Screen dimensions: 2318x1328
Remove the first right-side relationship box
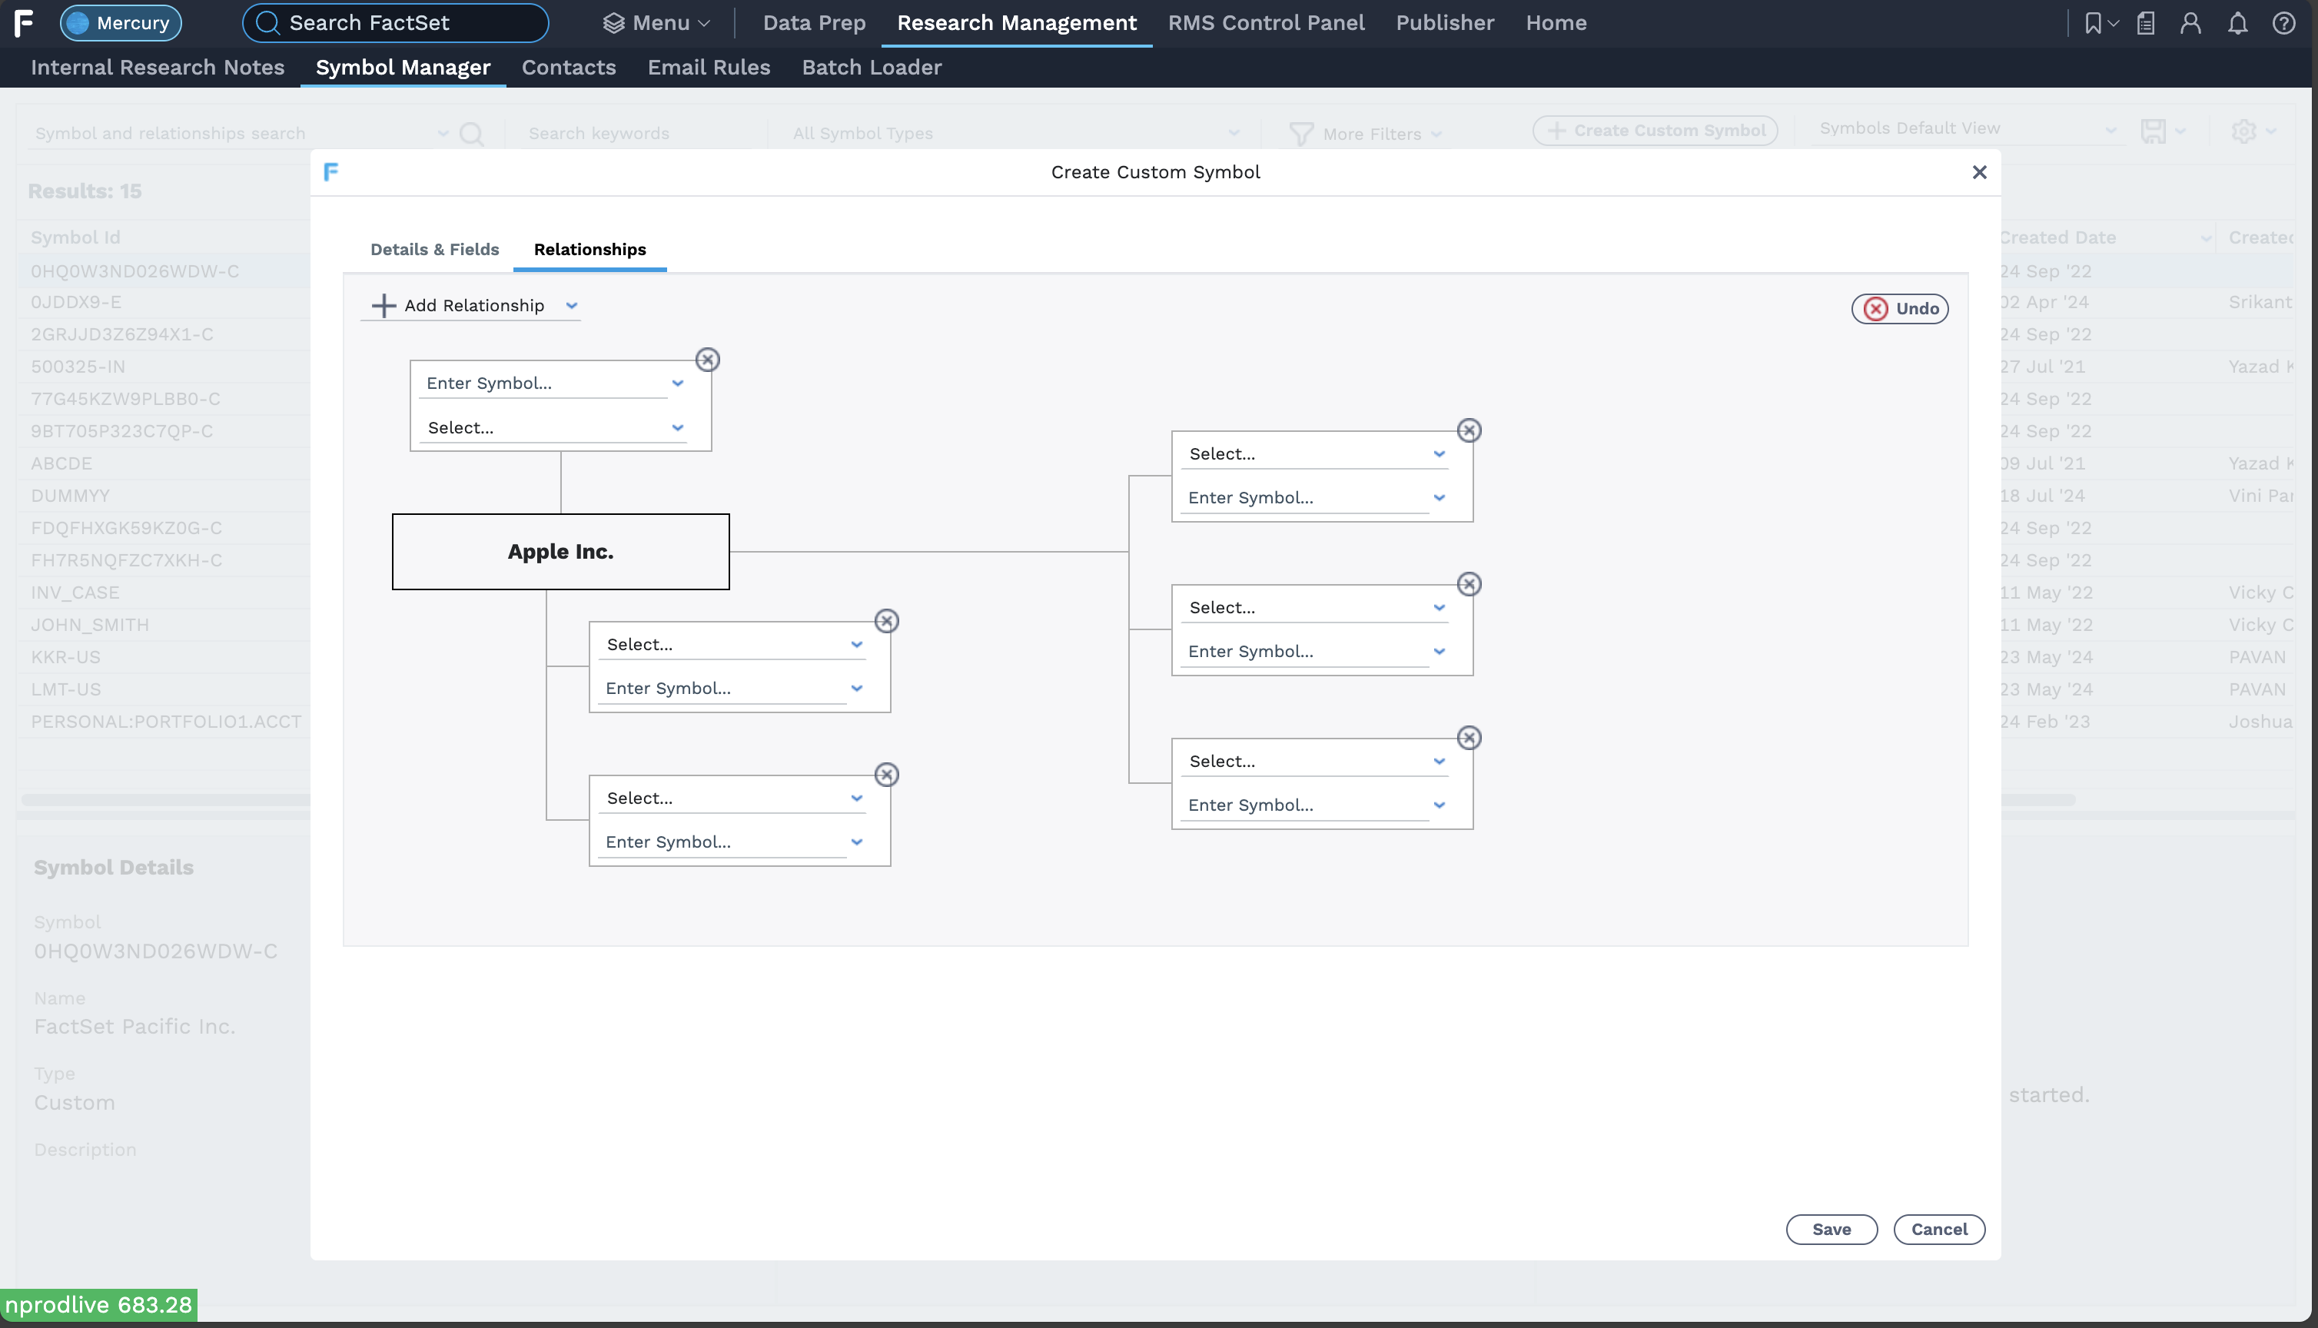(1469, 430)
